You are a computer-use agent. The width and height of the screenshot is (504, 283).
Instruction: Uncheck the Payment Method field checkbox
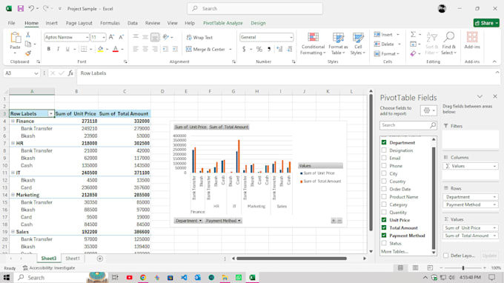click(x=384, y=235)
